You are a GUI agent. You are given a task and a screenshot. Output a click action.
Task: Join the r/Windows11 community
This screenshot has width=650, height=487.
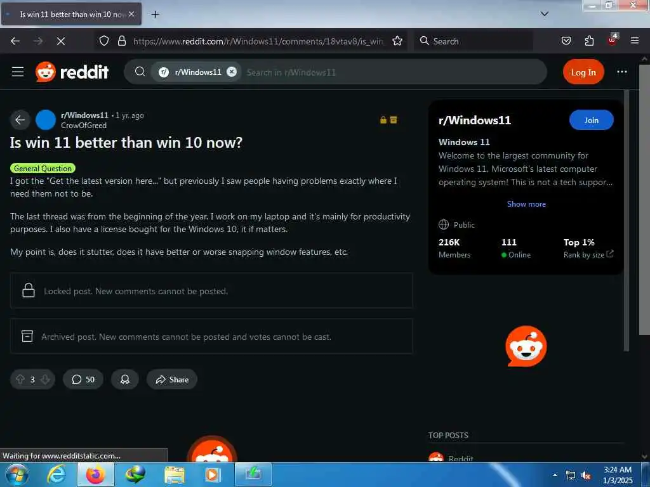591,120
